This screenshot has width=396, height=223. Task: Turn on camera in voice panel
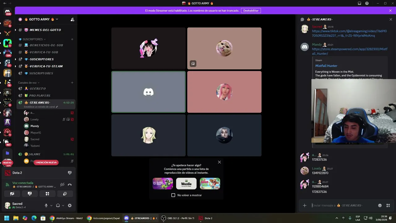coord(12,194)
